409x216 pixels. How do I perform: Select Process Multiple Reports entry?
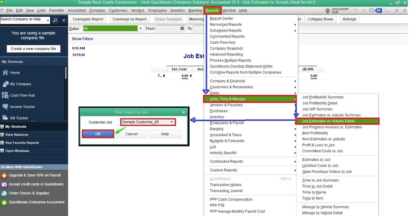230,60
